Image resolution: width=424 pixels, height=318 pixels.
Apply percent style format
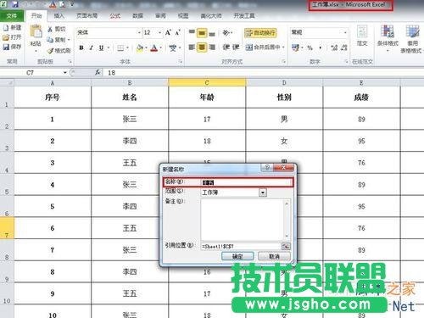point(310,47)
